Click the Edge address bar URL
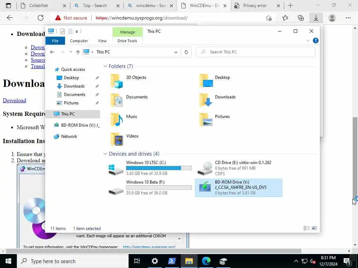Image resolution: width=358 pixels, height=268 pixels. click(x=142, y=18)
